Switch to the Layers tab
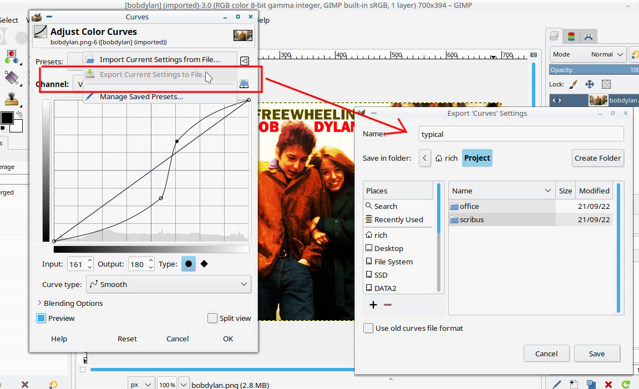The height and width of the screenshot is (389, 639). pos(554,36)
